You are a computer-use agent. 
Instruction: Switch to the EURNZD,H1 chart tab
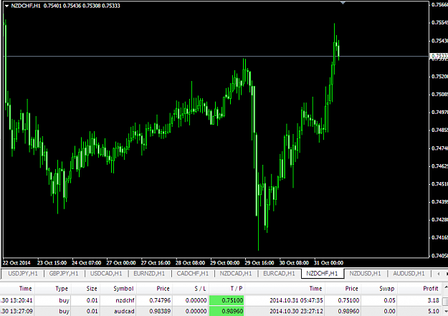pos(149,274)
